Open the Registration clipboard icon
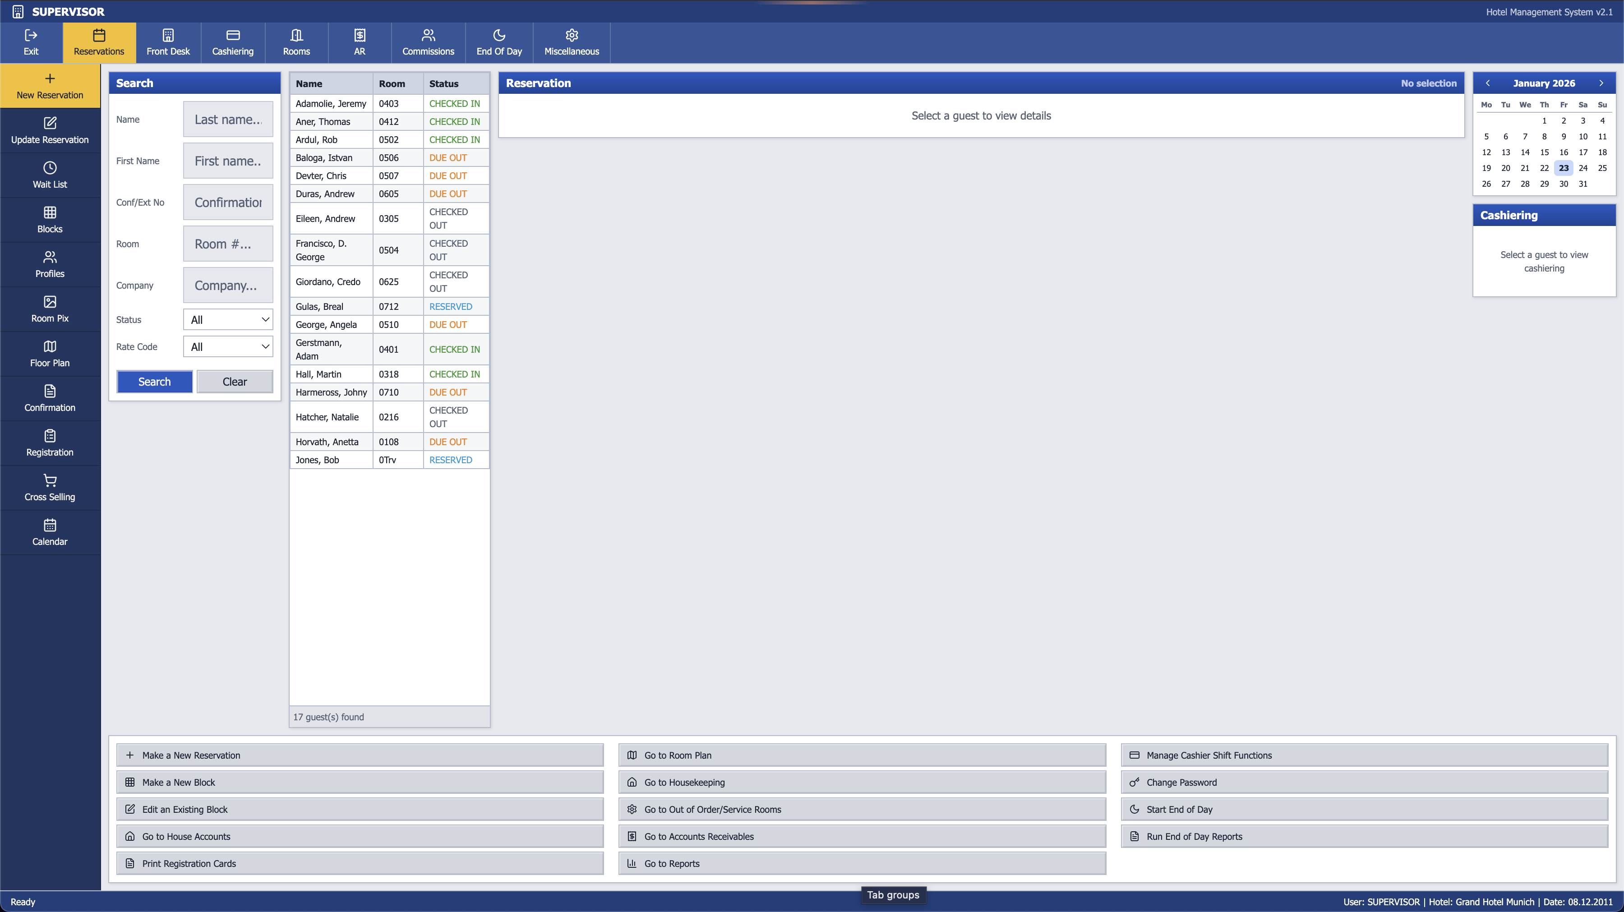 point(50,436)
